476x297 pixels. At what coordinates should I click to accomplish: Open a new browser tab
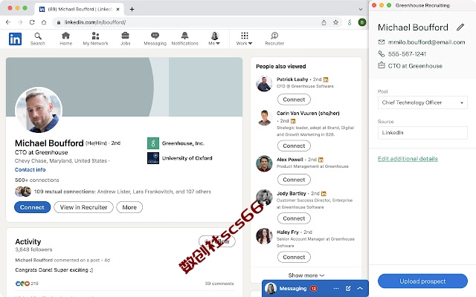132,9
